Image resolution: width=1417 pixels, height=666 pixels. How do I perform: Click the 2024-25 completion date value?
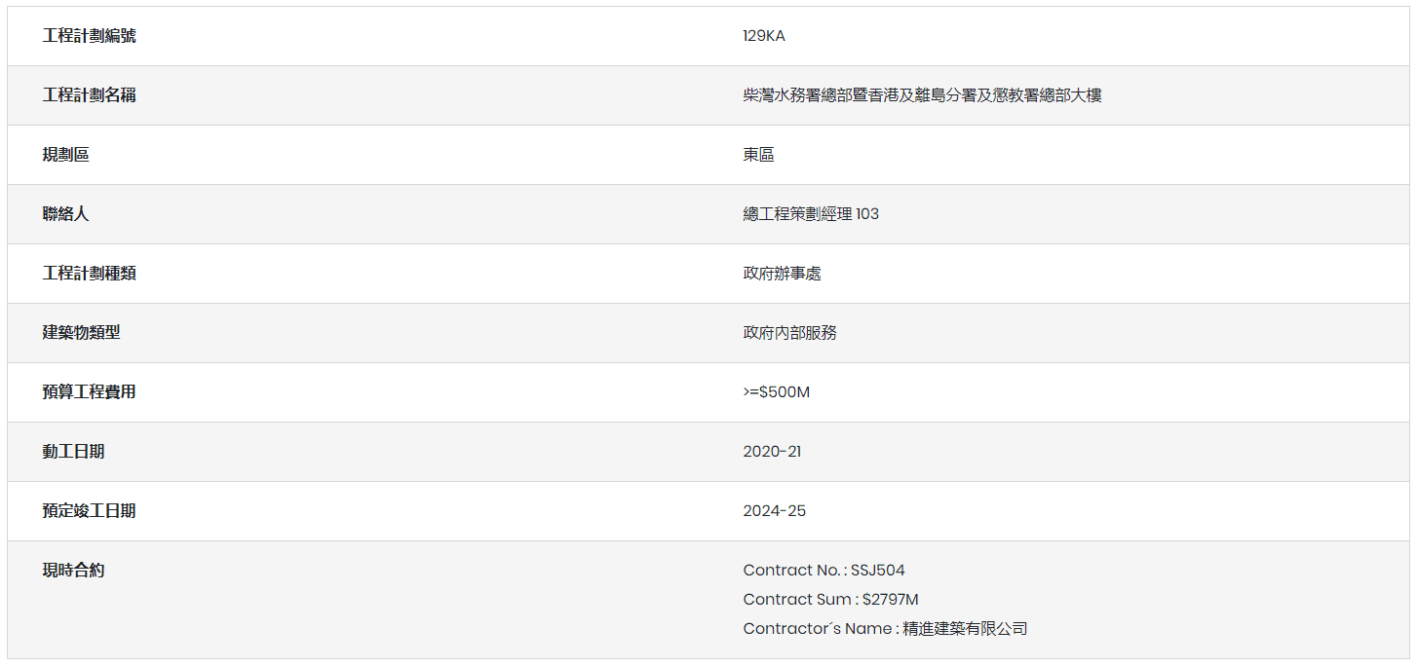tap(774, 511)
